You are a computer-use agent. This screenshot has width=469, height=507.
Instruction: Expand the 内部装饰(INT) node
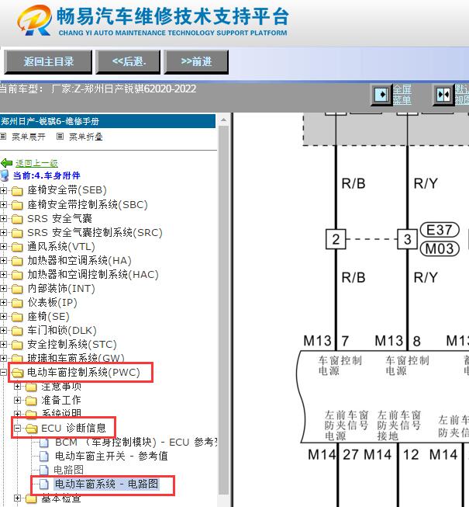click(3, 288)
